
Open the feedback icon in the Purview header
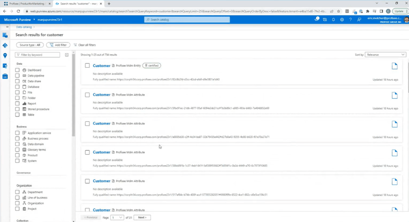pos(359,20)
